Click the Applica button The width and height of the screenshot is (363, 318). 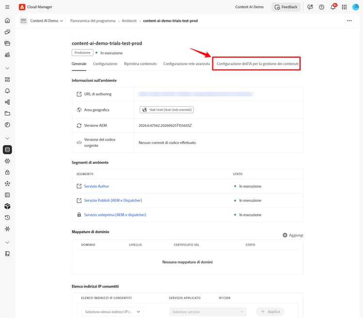click(270, 312)
